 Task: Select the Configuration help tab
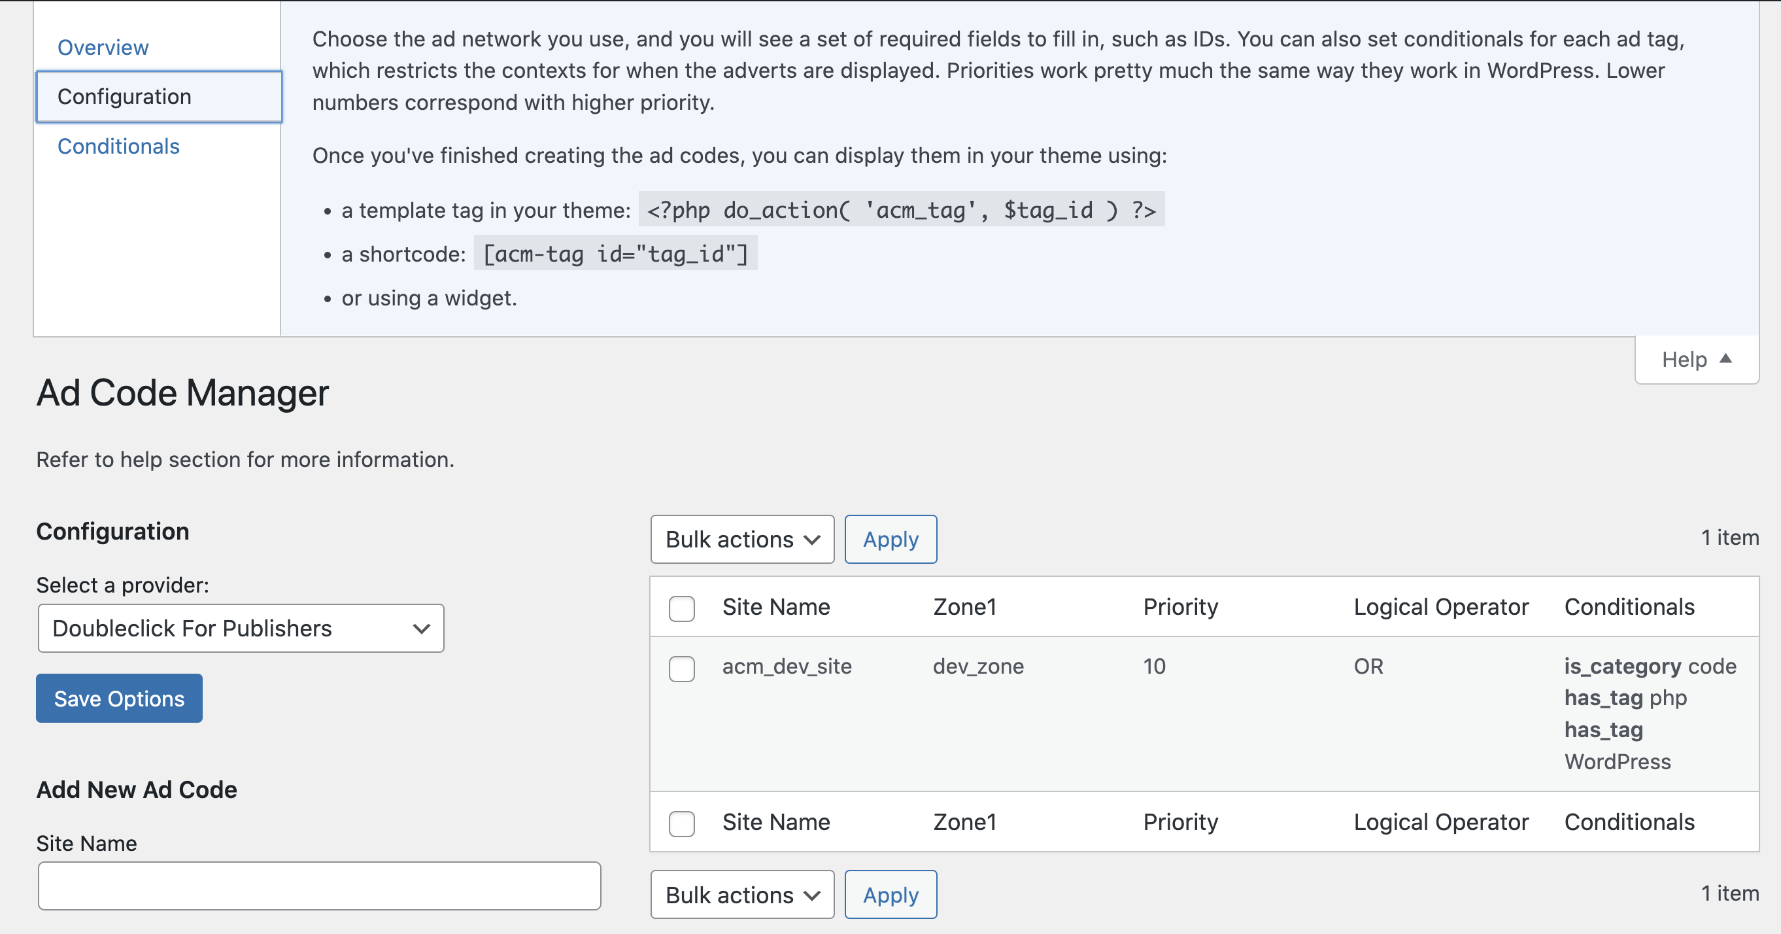click(158, 97)
